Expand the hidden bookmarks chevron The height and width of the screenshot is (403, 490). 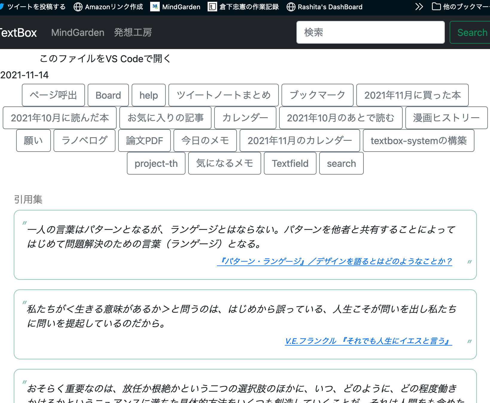coord(419,7)
